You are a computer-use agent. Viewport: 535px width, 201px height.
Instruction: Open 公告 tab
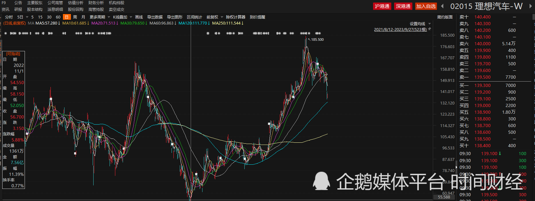point(18,3)
